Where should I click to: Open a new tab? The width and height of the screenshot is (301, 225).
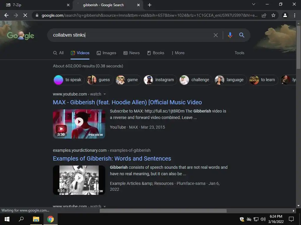[150, 5]
